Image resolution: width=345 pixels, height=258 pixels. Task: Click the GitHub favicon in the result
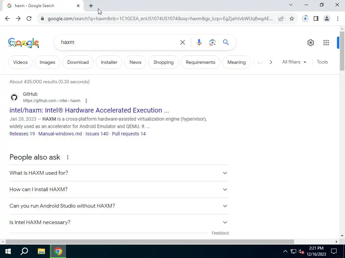(14, 97)
